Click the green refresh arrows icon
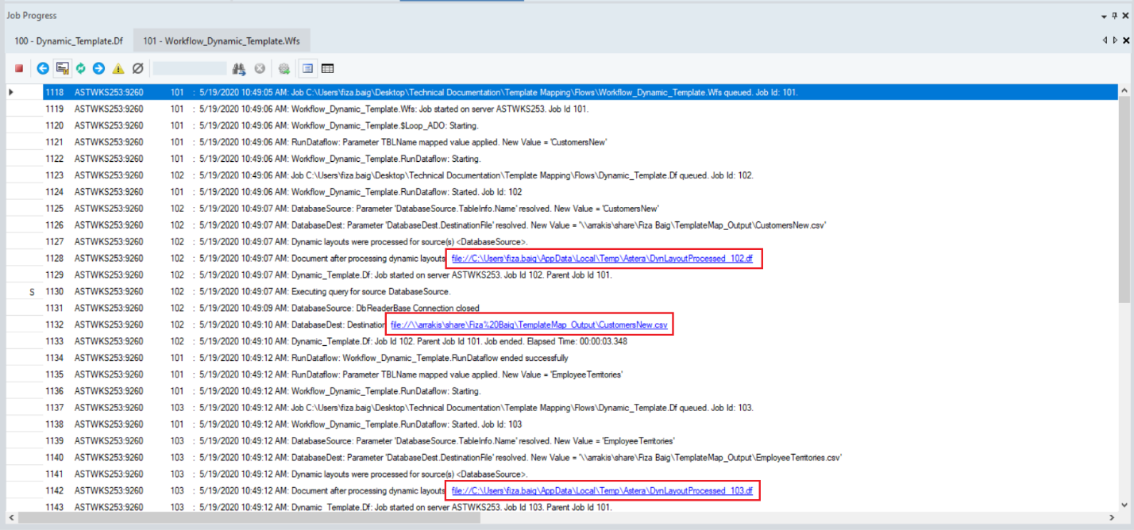This screenshot has width=1134, height=530. pyautogui.click(x=80, y=69)
